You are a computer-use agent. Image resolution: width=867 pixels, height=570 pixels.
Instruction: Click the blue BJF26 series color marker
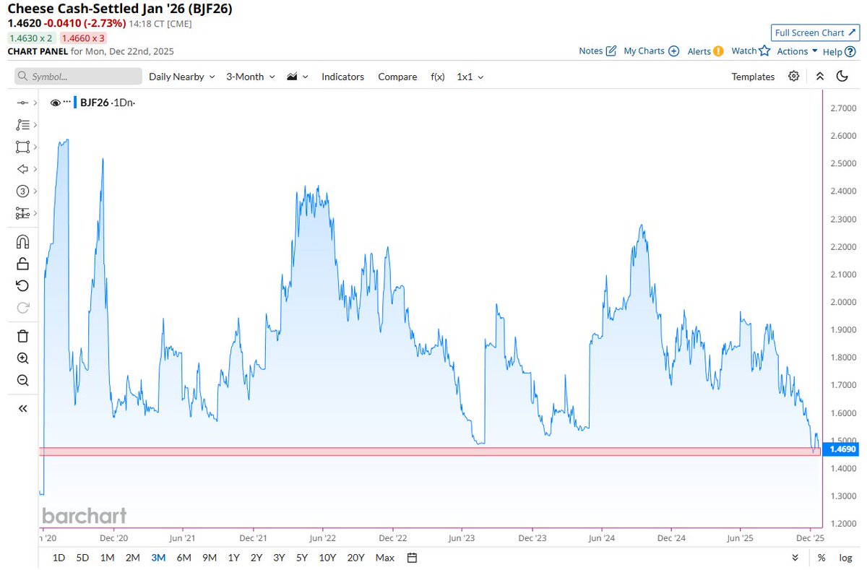click(75, 103)
